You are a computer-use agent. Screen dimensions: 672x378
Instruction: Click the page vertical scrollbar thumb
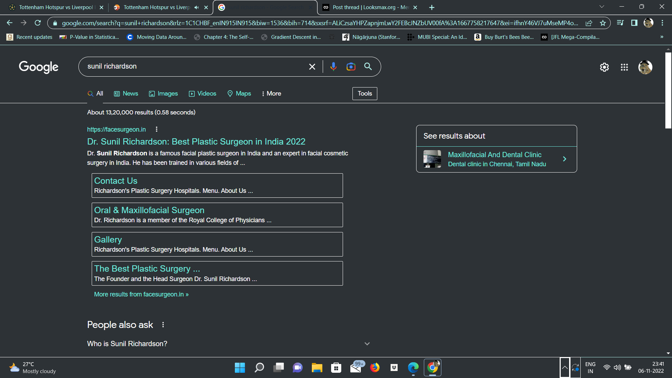coord(668,91)
